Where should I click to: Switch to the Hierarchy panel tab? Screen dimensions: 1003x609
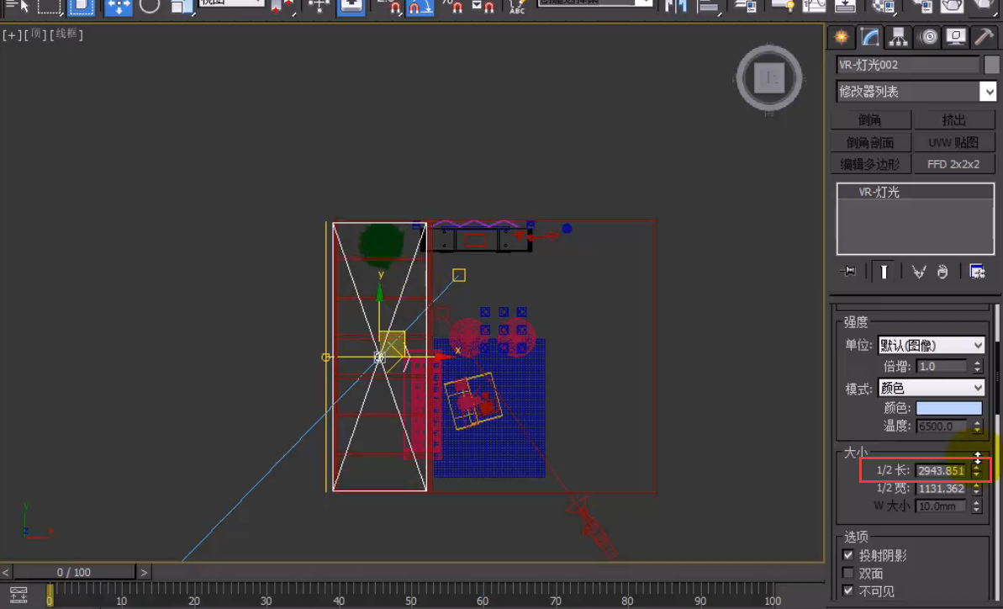pyautogui.click(x=900, y=37)
